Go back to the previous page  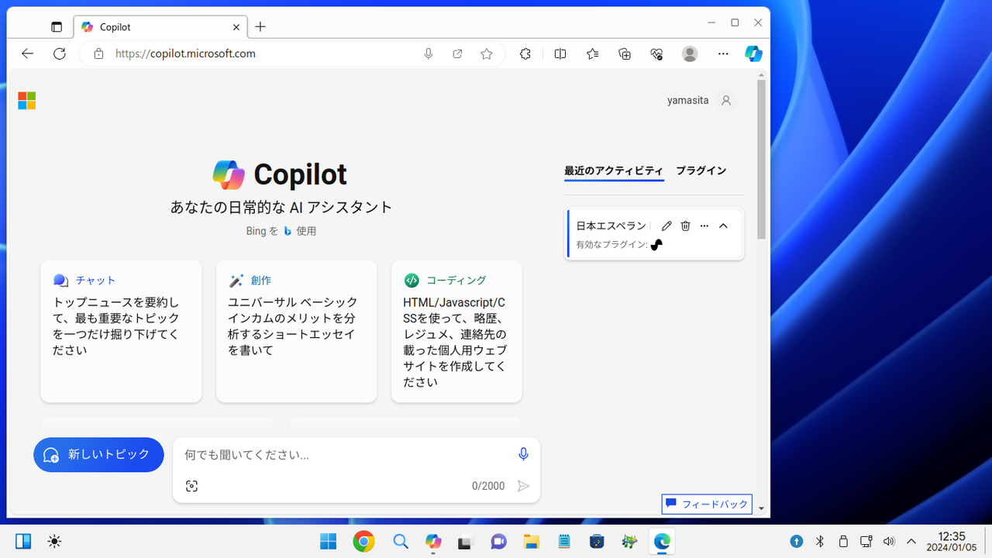28,53
